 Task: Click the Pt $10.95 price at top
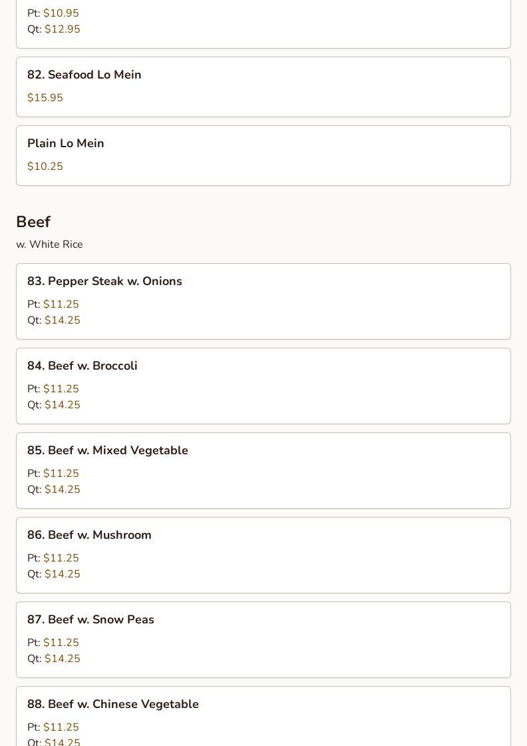tap(53, 13)
